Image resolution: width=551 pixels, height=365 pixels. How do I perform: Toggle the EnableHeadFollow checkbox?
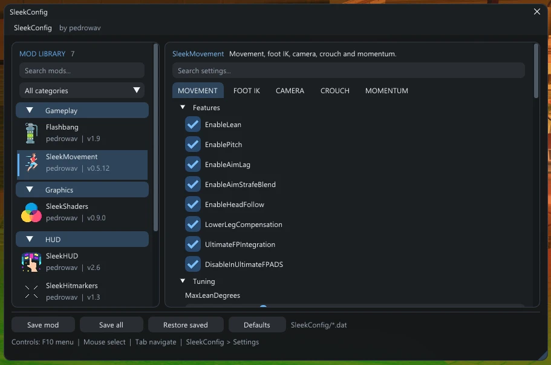(192, 205)
